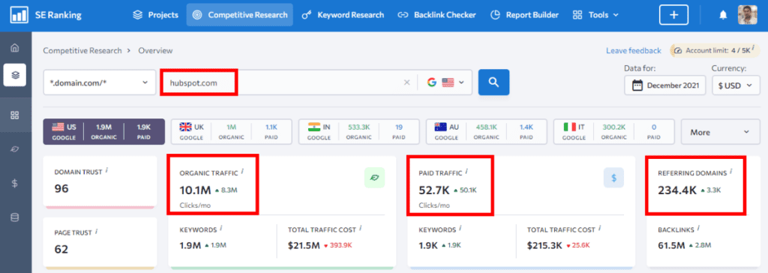Click paid Total Traffic Cost info icon
Screen dimensions: 768x273
point(599,229)
